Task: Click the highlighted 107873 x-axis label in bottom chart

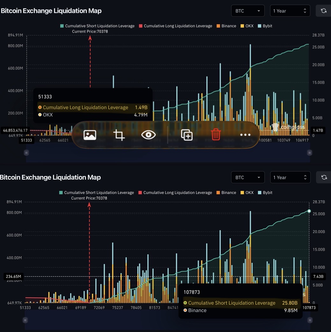Action: [x=309, y=308]
